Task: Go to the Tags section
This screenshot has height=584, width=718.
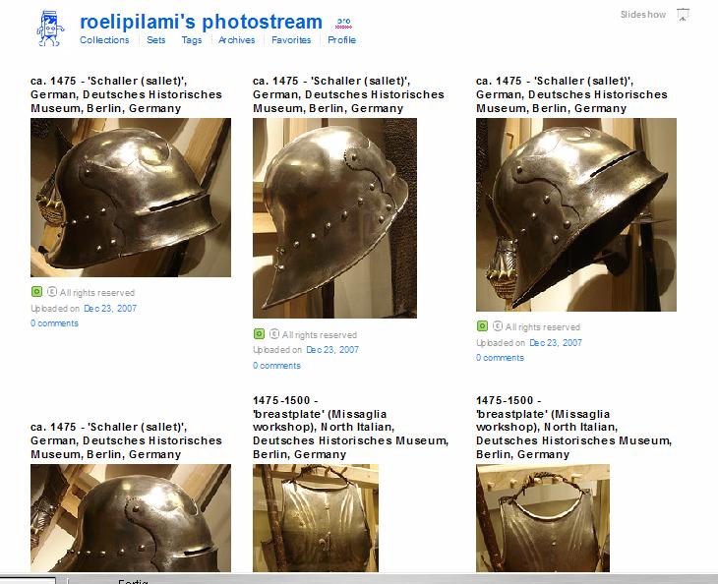Action: pyautogui.click(x=192, y=40)
